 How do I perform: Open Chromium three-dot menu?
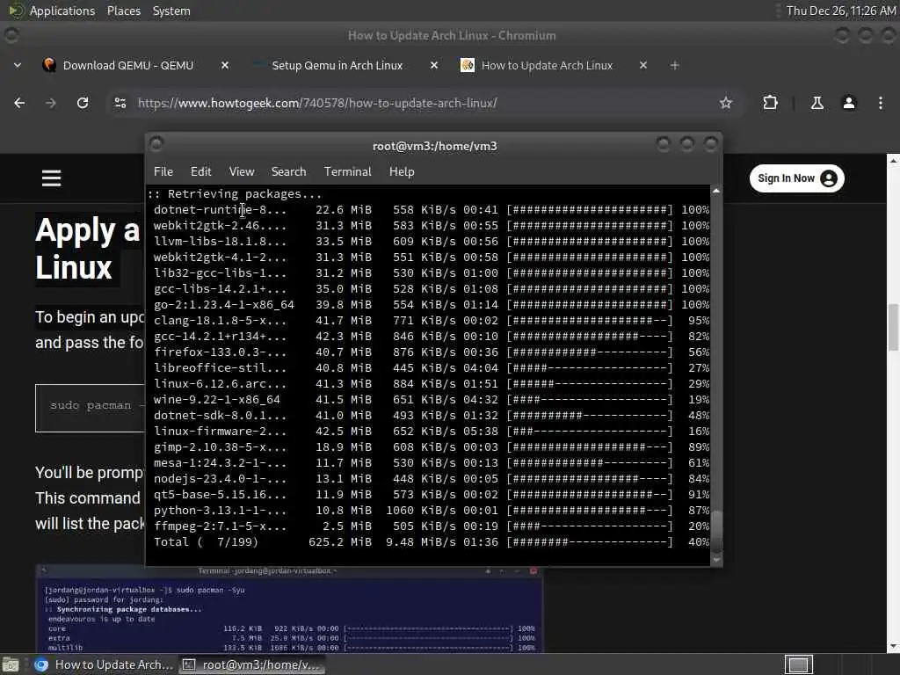coord(880,103)
